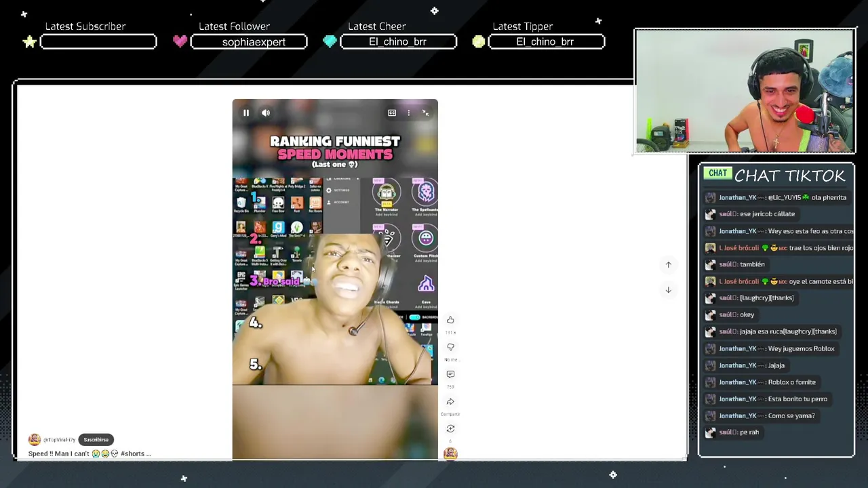
Task: Open the @TopViral-l7y channel avatar
Action: 35,439
